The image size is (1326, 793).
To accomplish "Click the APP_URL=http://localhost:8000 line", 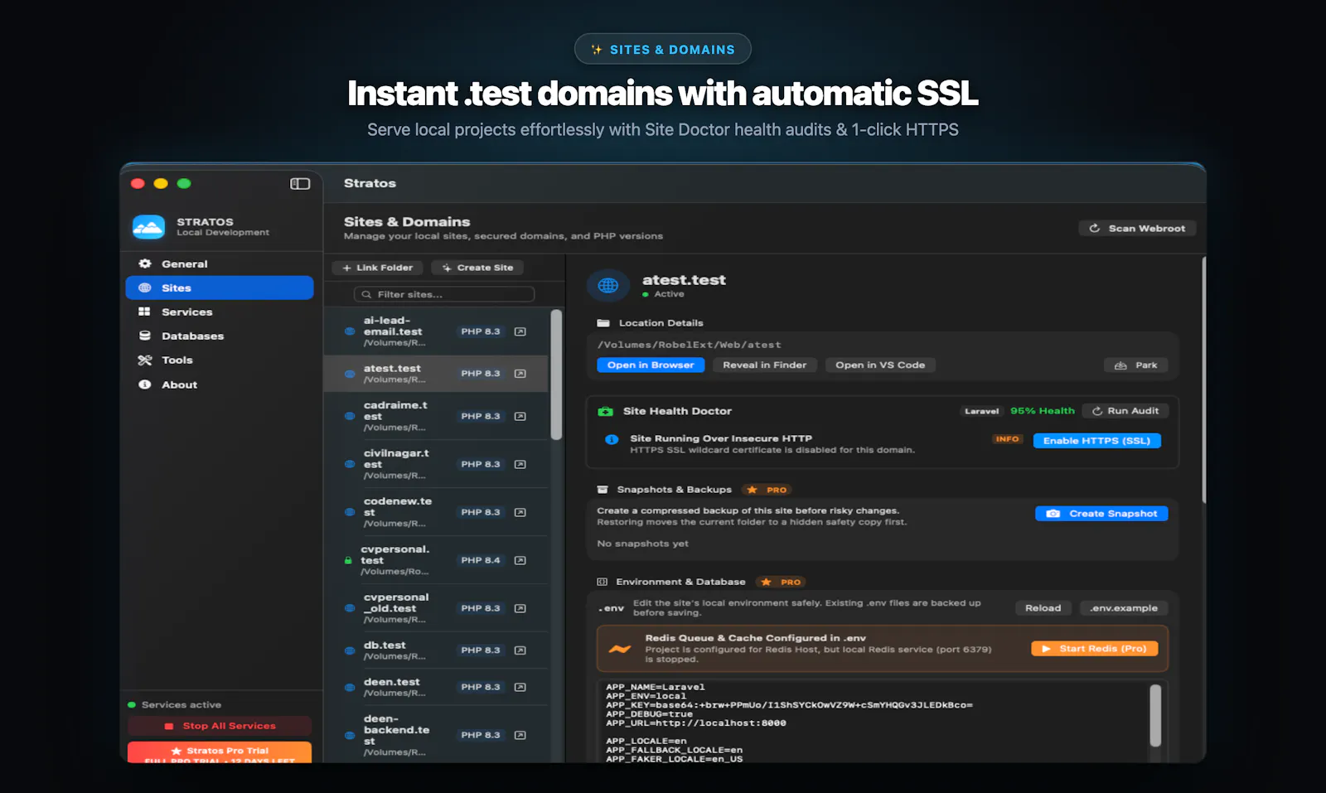I will point(696,723).
